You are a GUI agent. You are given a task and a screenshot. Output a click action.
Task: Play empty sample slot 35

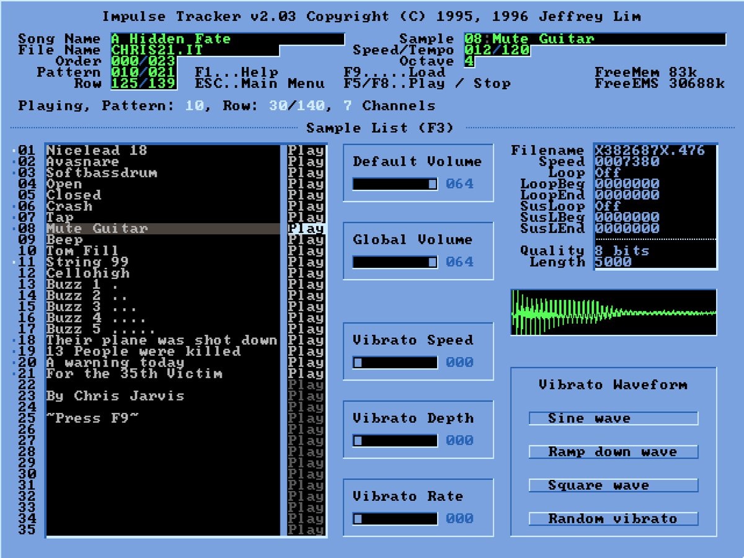click(x=306, y=530)
